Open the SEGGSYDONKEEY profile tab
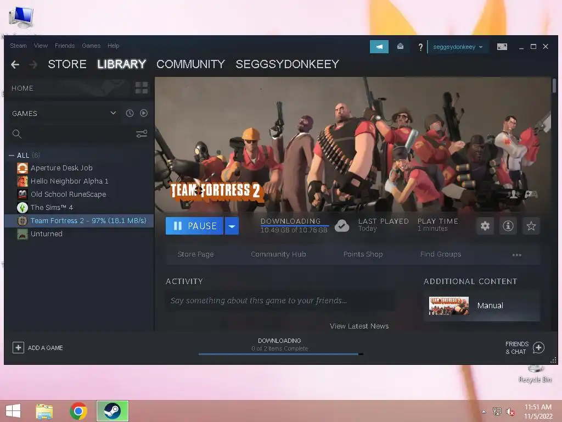562x422 pixels. coord(287,64)
